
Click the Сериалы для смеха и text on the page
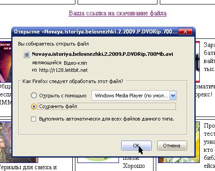[x=28, y=167]
